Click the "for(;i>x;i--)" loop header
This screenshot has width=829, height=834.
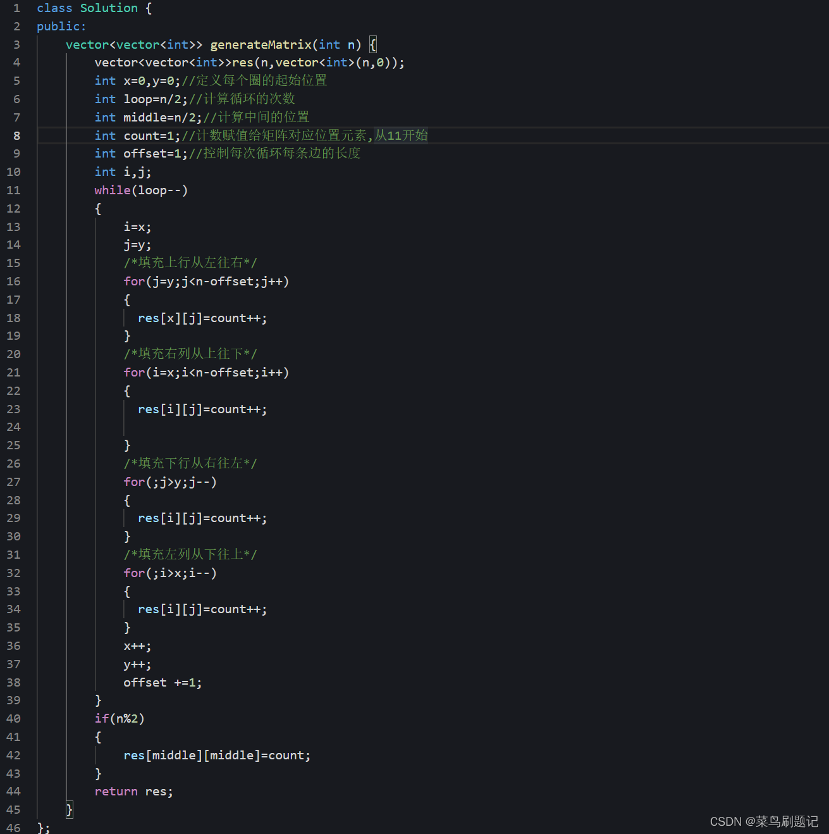pos(170,573)
